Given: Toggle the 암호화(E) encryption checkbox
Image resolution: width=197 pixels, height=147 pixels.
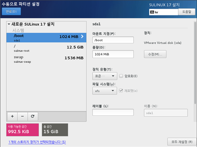Looking at the screenshot, I should coord(121,76).
